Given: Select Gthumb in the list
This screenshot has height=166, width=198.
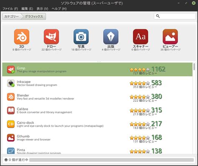Looking at the screenshot, I should click(x=97, y=138).
